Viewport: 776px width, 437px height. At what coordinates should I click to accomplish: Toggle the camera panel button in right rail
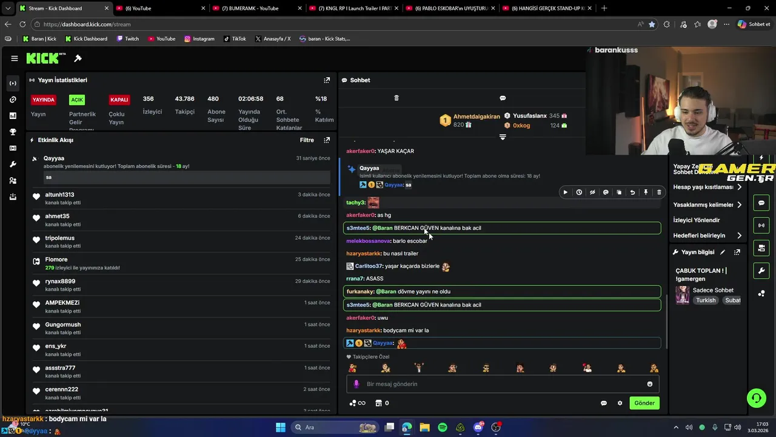pyautogui.click(x=761, y=248)
